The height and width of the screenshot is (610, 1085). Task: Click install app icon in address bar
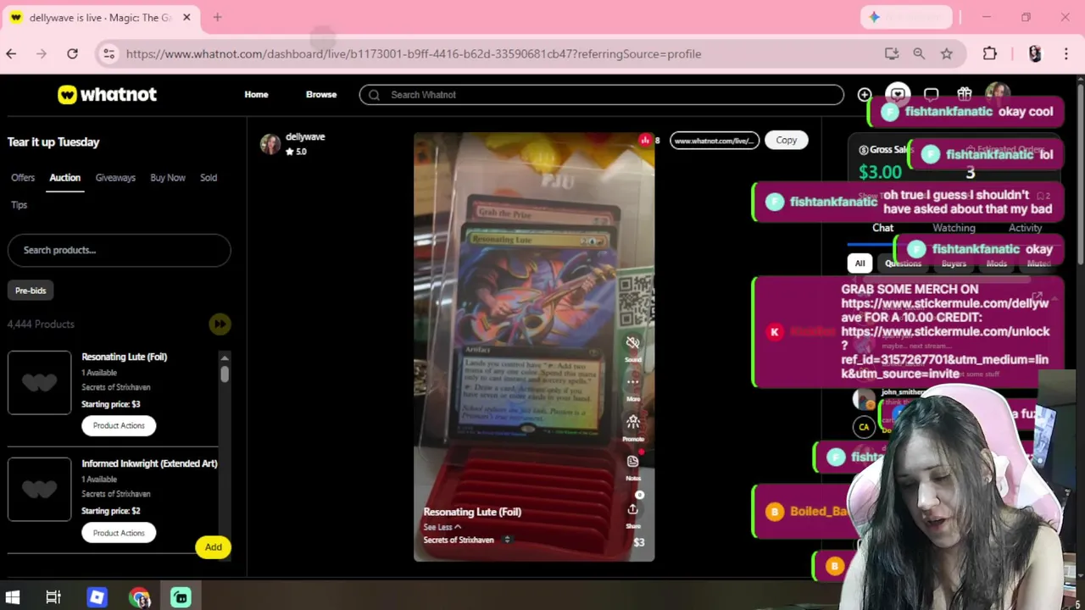[892, 54]
